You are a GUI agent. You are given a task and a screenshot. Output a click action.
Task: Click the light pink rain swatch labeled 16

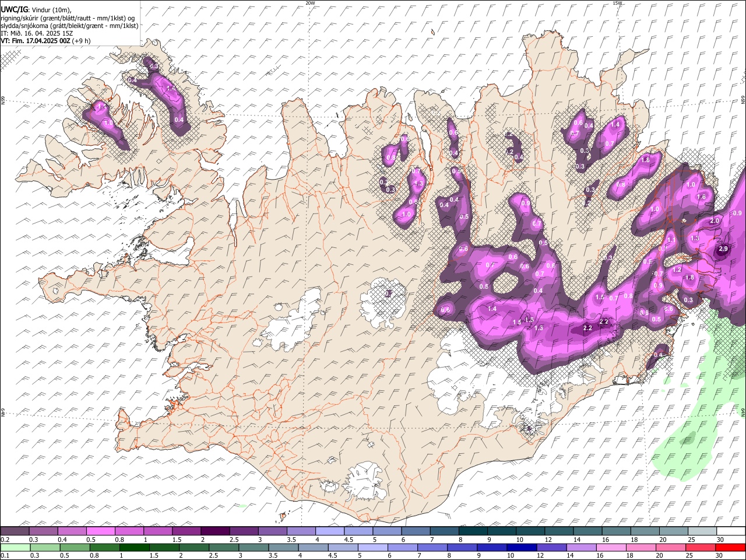[x=611, y=547]
